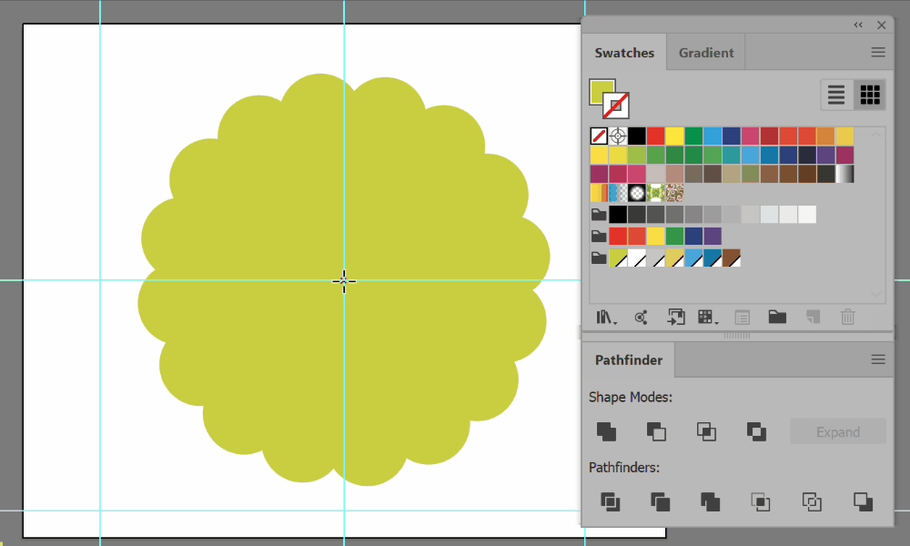910x546 pixels.
Task: Apply Unite shape mode in Pathfinder
Action: [x=606, y=431]
